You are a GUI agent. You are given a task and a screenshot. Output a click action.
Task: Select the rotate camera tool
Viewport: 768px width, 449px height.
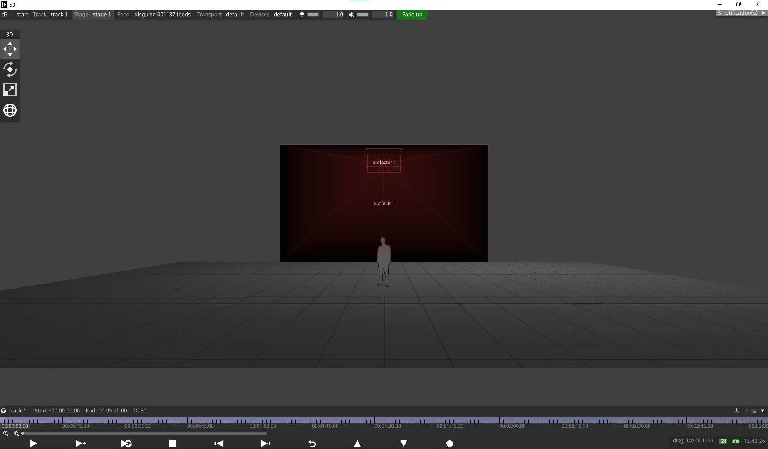click(10, 70)
